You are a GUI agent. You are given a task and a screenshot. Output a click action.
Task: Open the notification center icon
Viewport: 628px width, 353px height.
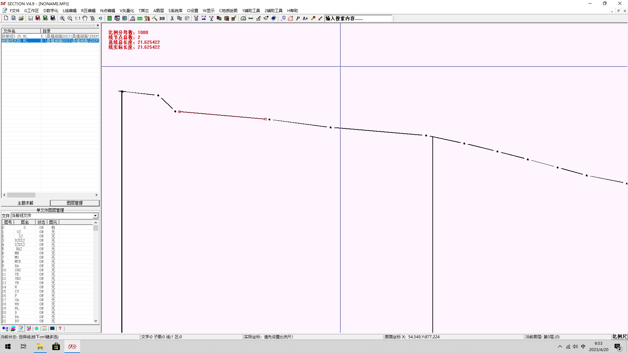(x=618, y=347)
